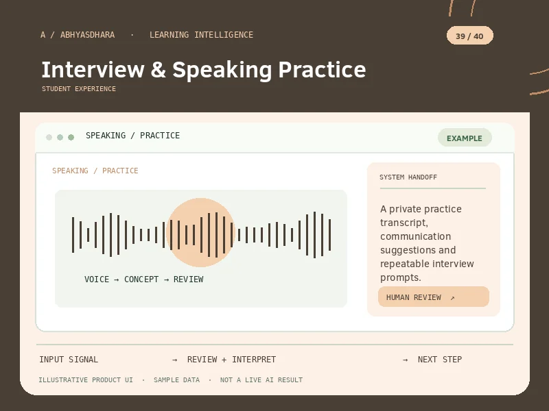Select the 'VOICE → CONCEPT → REVIEW' caption

coord(144,279)
